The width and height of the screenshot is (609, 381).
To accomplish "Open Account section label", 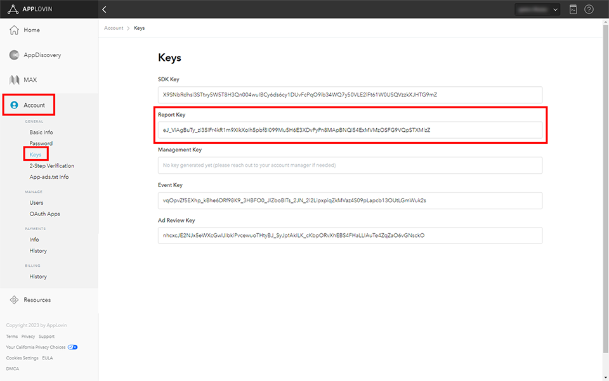I will (x=34, y=105).
